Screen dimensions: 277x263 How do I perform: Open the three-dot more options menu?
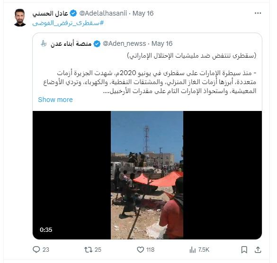pos(258,13)
